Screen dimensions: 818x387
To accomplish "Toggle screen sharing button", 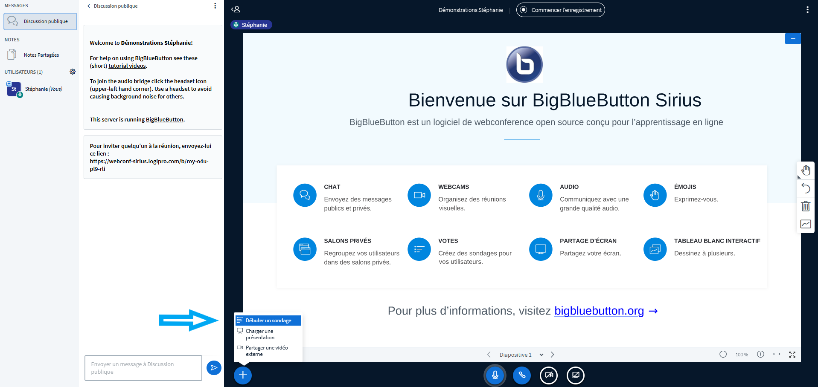I will 576,375.
